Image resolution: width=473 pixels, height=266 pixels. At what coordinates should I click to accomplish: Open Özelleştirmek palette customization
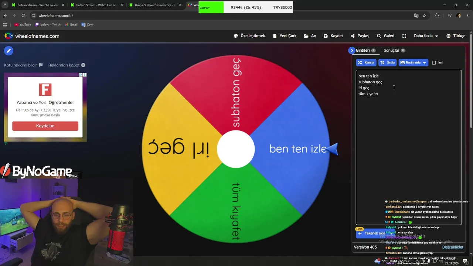pos(249,36)
